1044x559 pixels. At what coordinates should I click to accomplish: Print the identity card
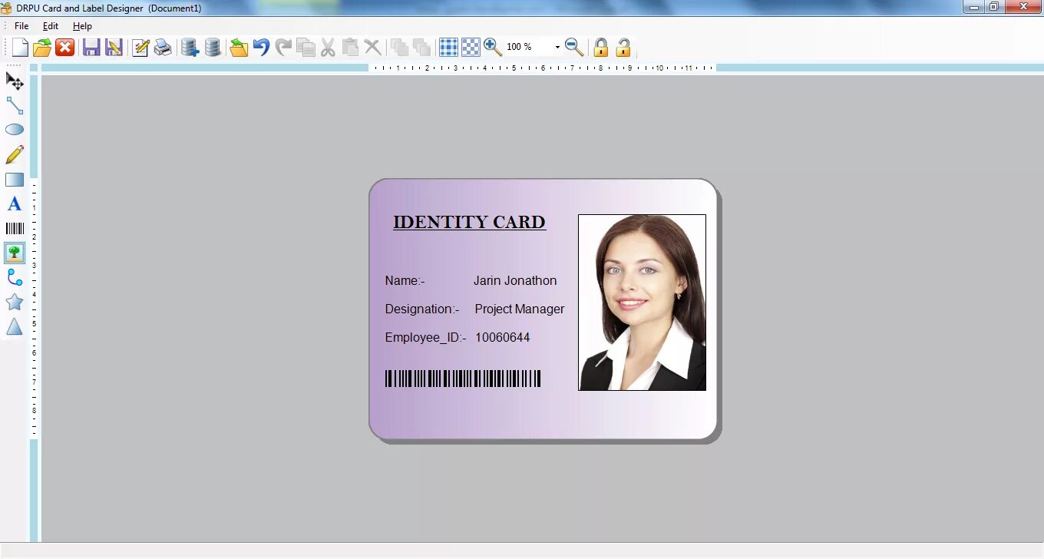point(162,47)
